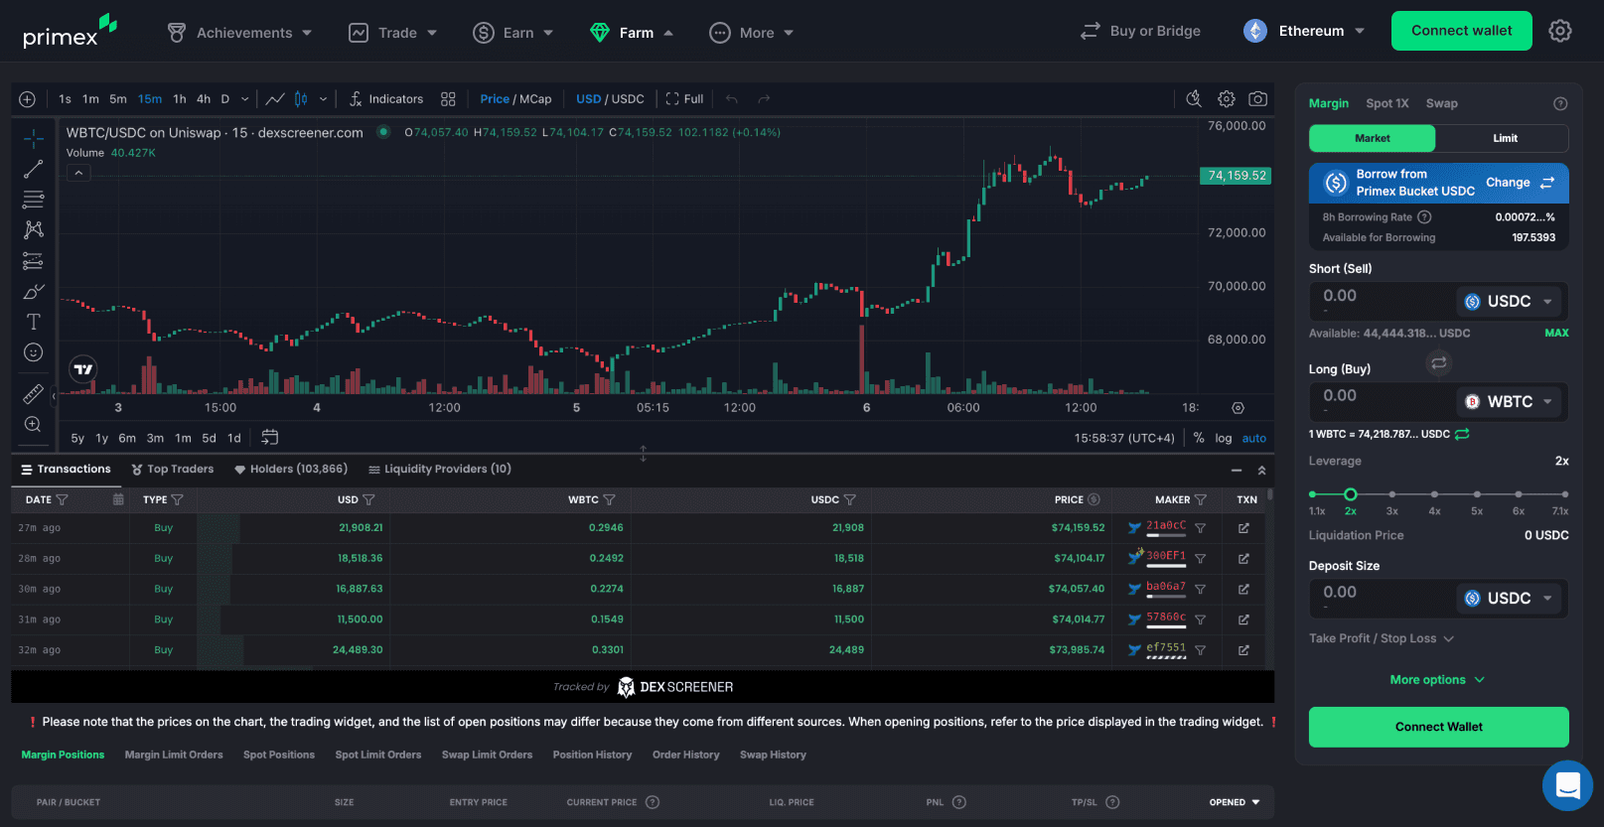This screenshot has height=827, width=1604.
Task: Choose the Long asset WBTC dropdown
Action: click(1510, 402)
